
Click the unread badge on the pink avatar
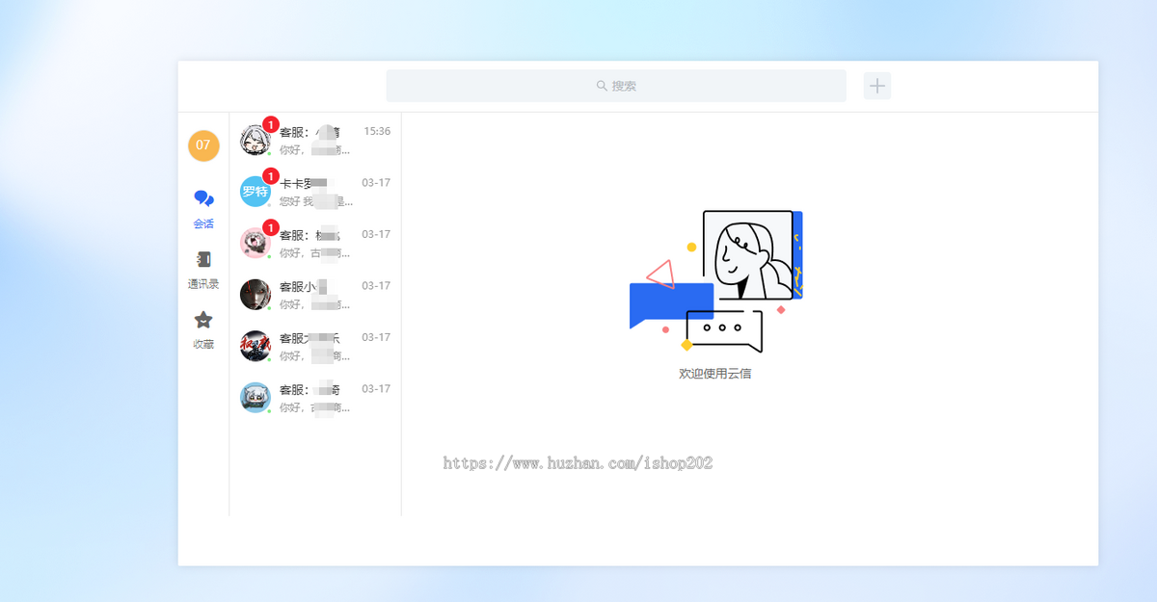pyautogui.click(x=271, y=228)
